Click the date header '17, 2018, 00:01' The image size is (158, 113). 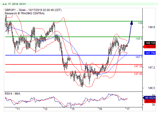tap(17, 4)
